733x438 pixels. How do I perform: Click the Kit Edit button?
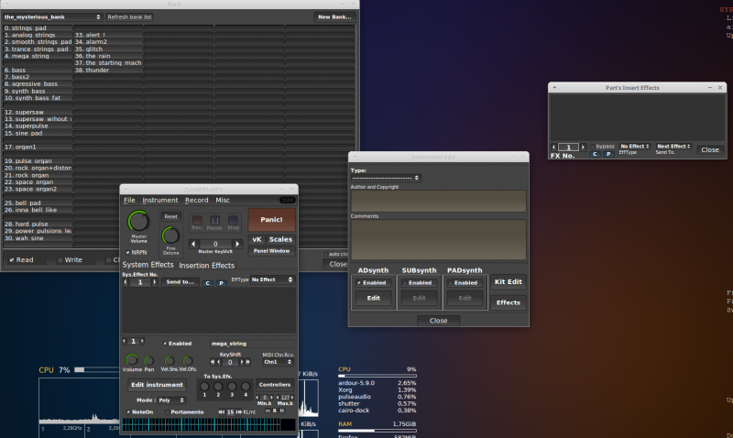point(509,282)
